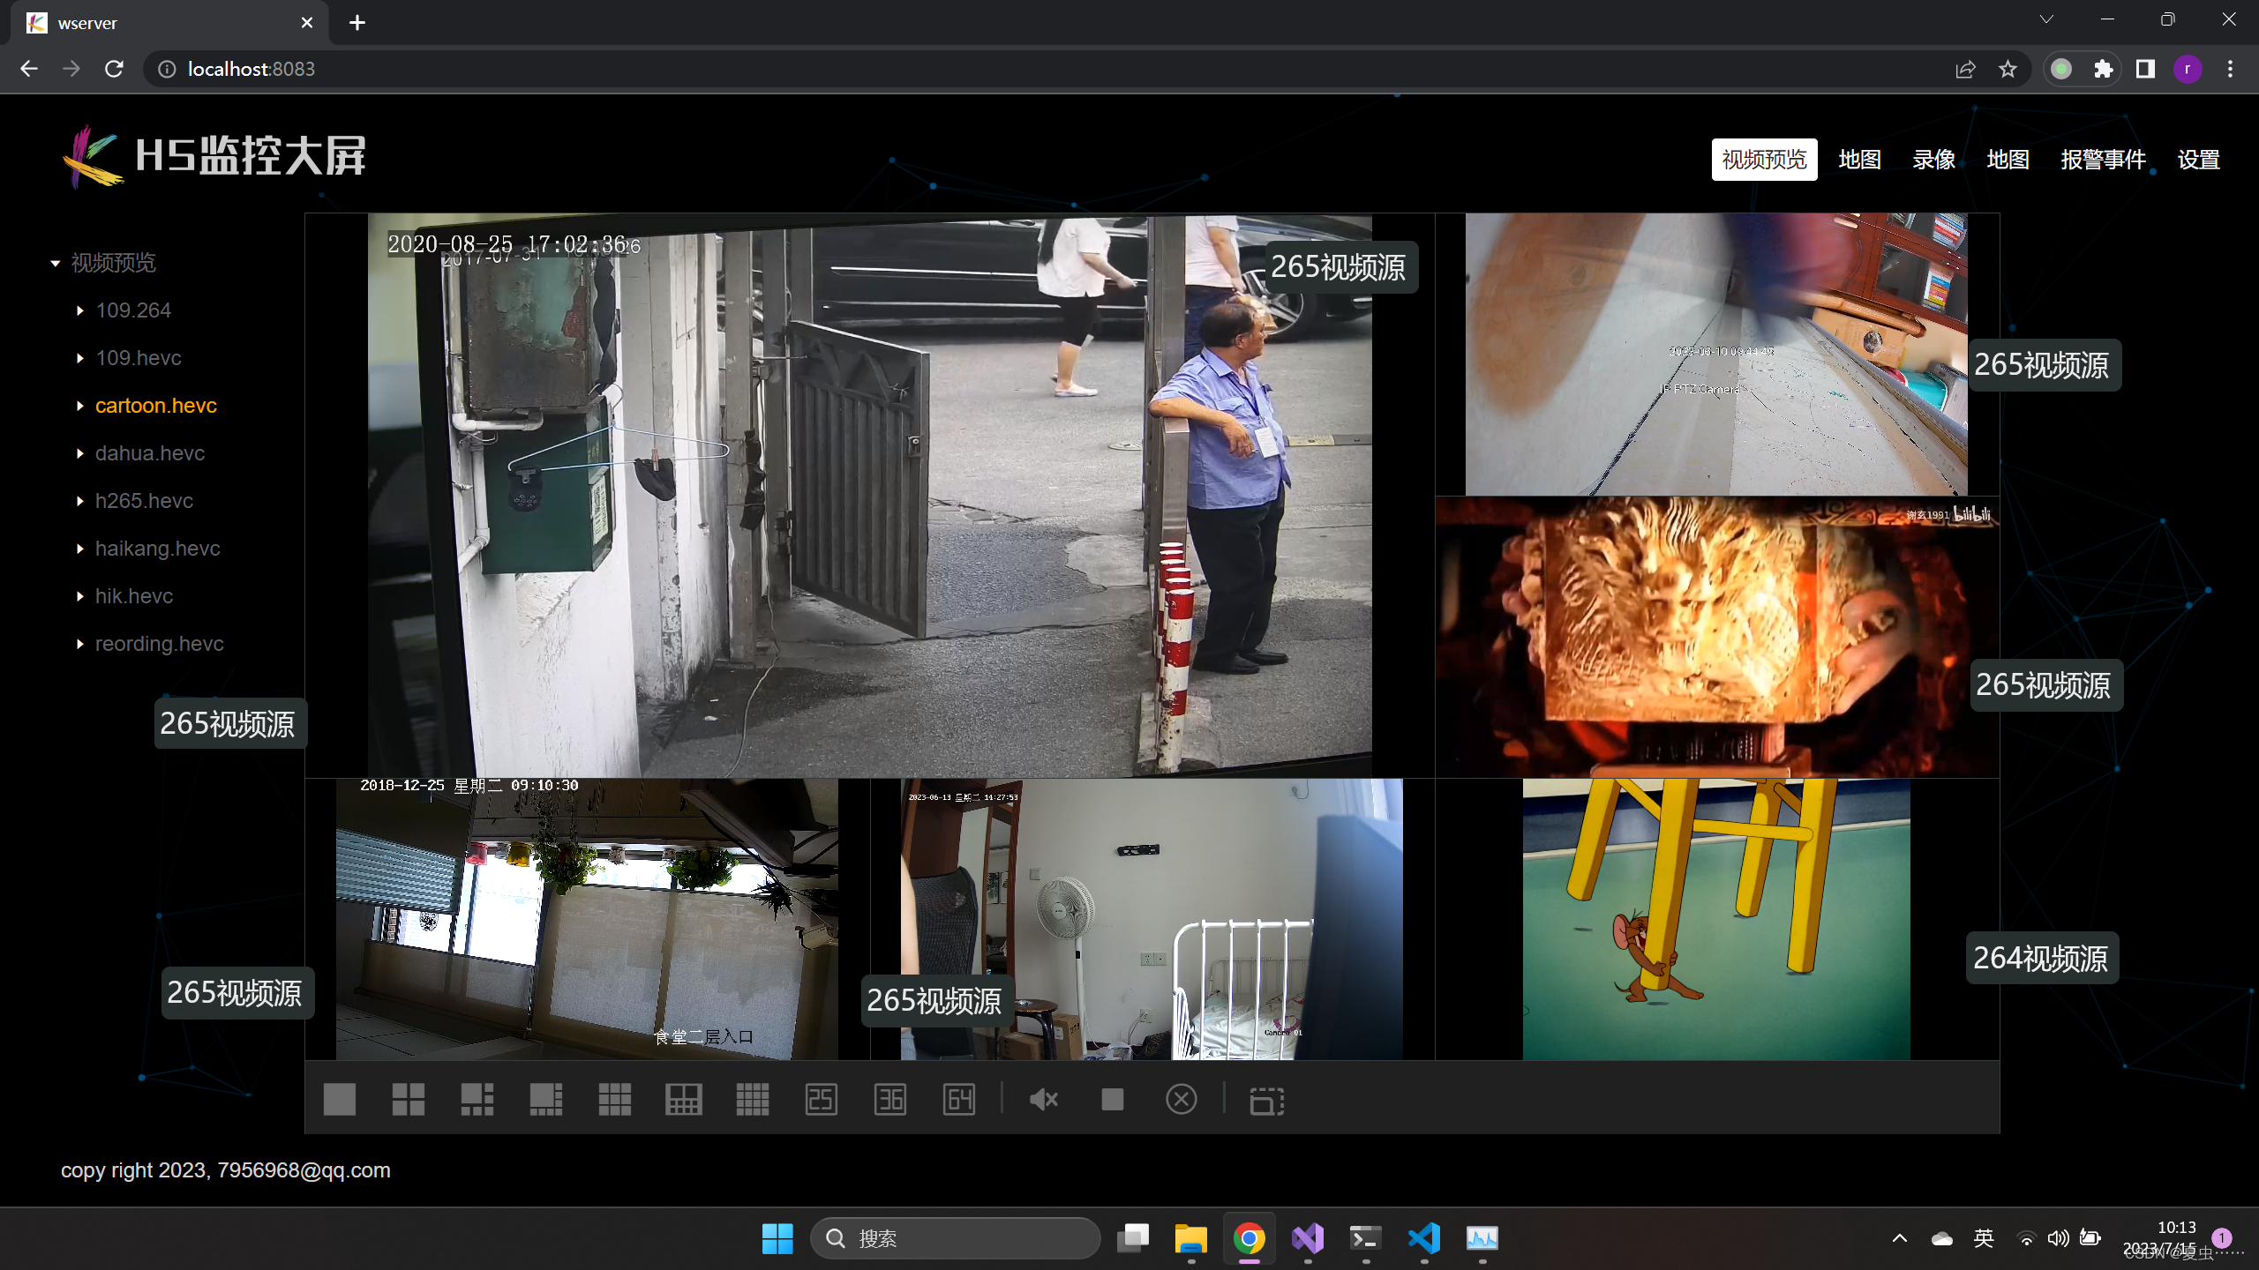
Task: Select the two-large-plus-small-row layout icon
Action: (x=684, y=1100)
